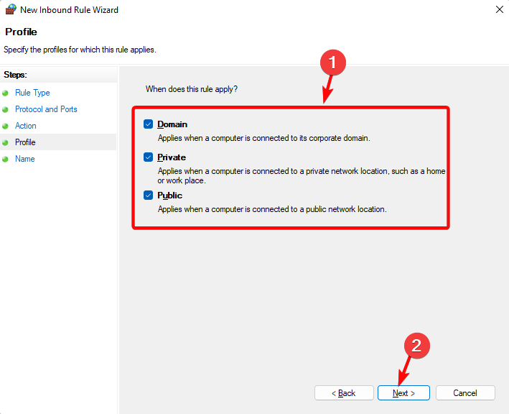Screen dimensions: 509x414
Task: Click the Public label text
Action: point(169,195)
